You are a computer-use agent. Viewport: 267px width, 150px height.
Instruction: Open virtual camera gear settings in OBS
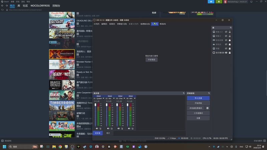pyautogui.click(x=207, y=108)
